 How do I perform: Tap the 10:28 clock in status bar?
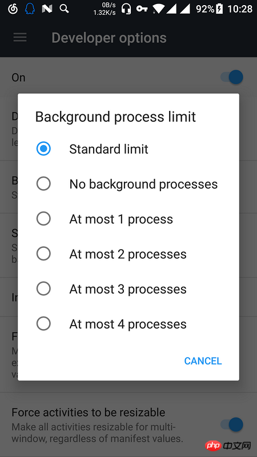coord(240,9)
